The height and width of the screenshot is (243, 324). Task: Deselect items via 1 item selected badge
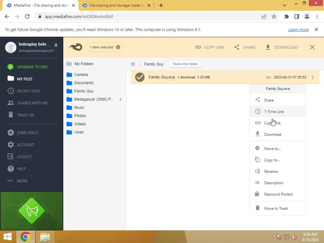(x=104, y=47)
